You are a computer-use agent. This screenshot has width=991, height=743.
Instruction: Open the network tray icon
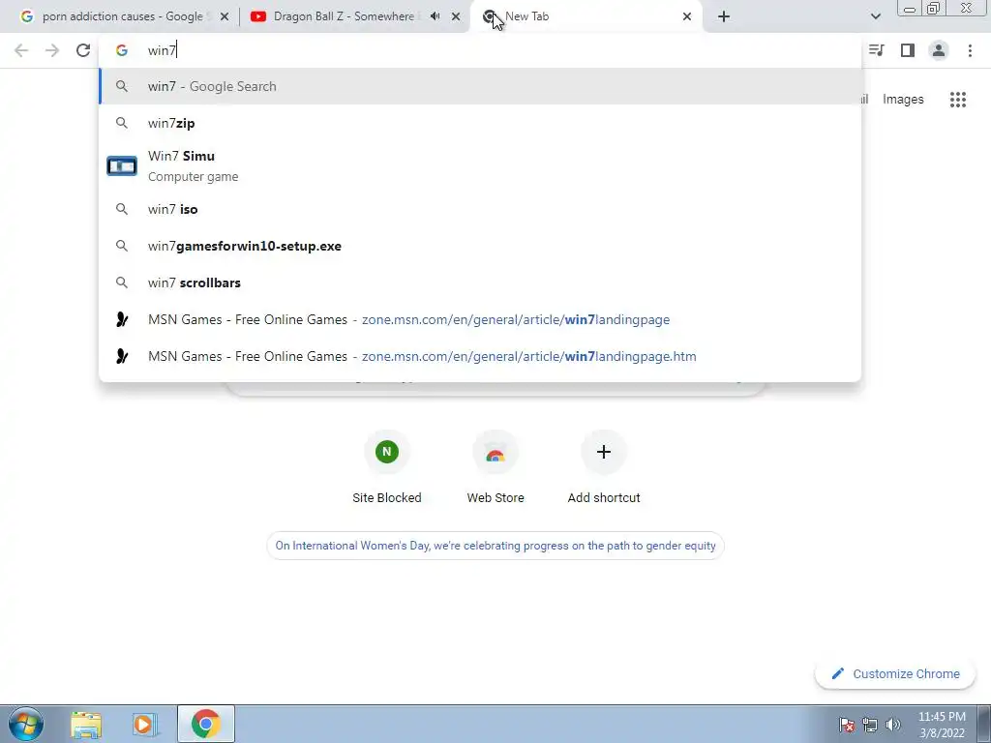click(870, 725)
